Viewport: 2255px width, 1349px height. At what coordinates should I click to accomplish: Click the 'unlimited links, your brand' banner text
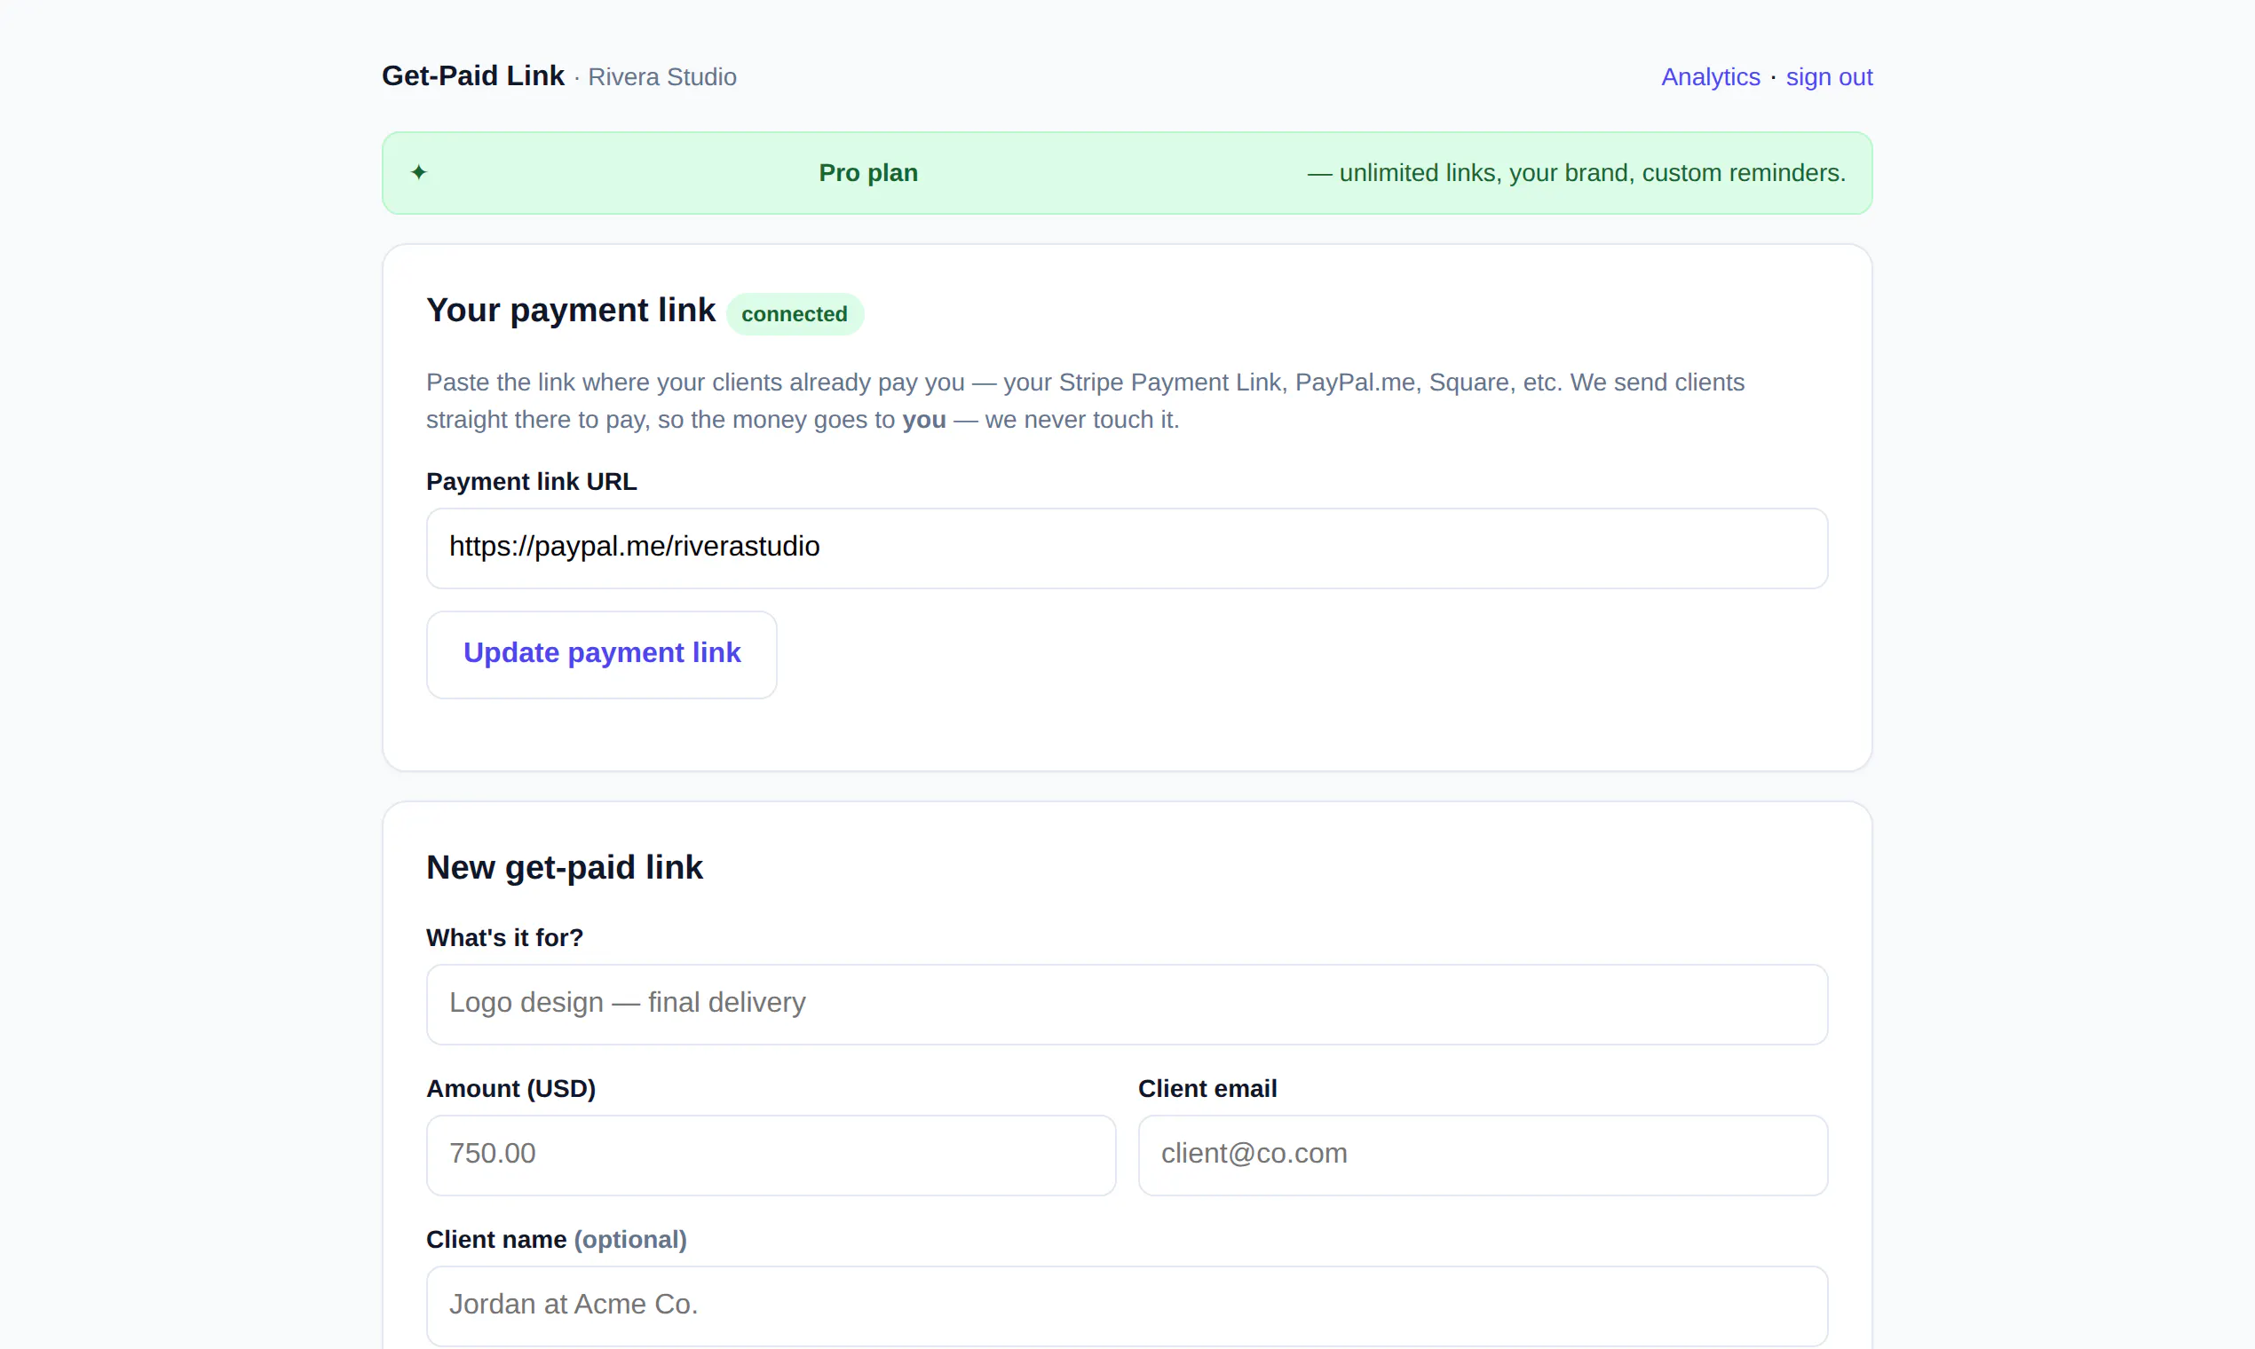click(x=1577, y=173)
